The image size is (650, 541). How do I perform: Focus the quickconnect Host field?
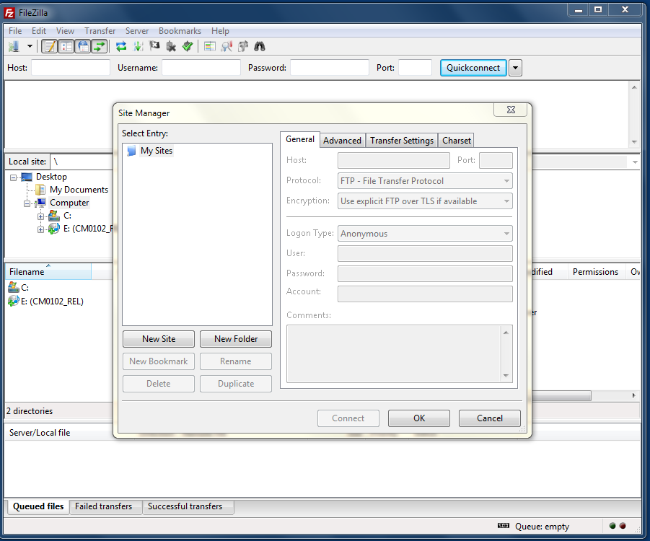[x=71, y=68]
